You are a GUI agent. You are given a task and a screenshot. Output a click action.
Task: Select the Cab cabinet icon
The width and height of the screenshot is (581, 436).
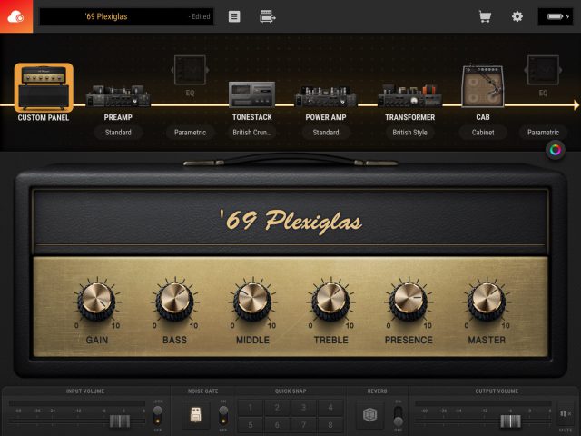tap(483, 87)
